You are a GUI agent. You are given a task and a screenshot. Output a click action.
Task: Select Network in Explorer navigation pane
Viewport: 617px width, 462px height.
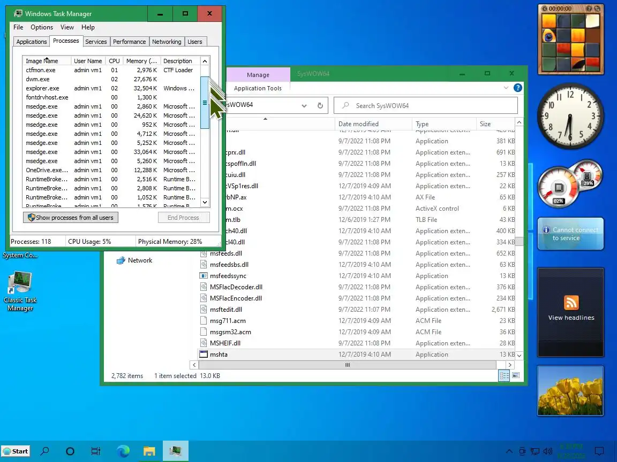(134, 260)
